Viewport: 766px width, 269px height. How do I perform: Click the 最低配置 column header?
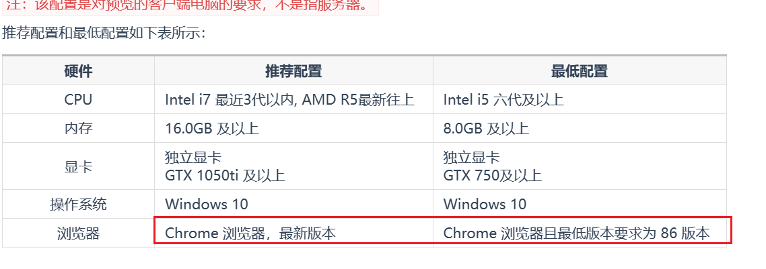(580, 72)
